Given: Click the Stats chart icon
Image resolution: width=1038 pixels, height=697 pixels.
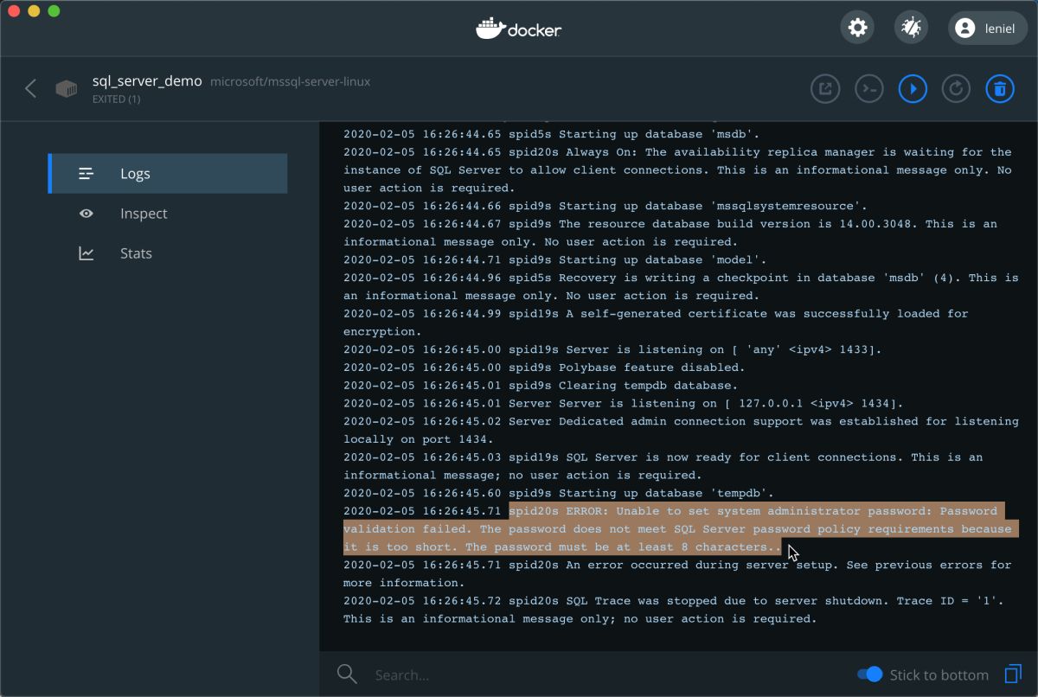Looking at the screenshot, I should point(86,253).
